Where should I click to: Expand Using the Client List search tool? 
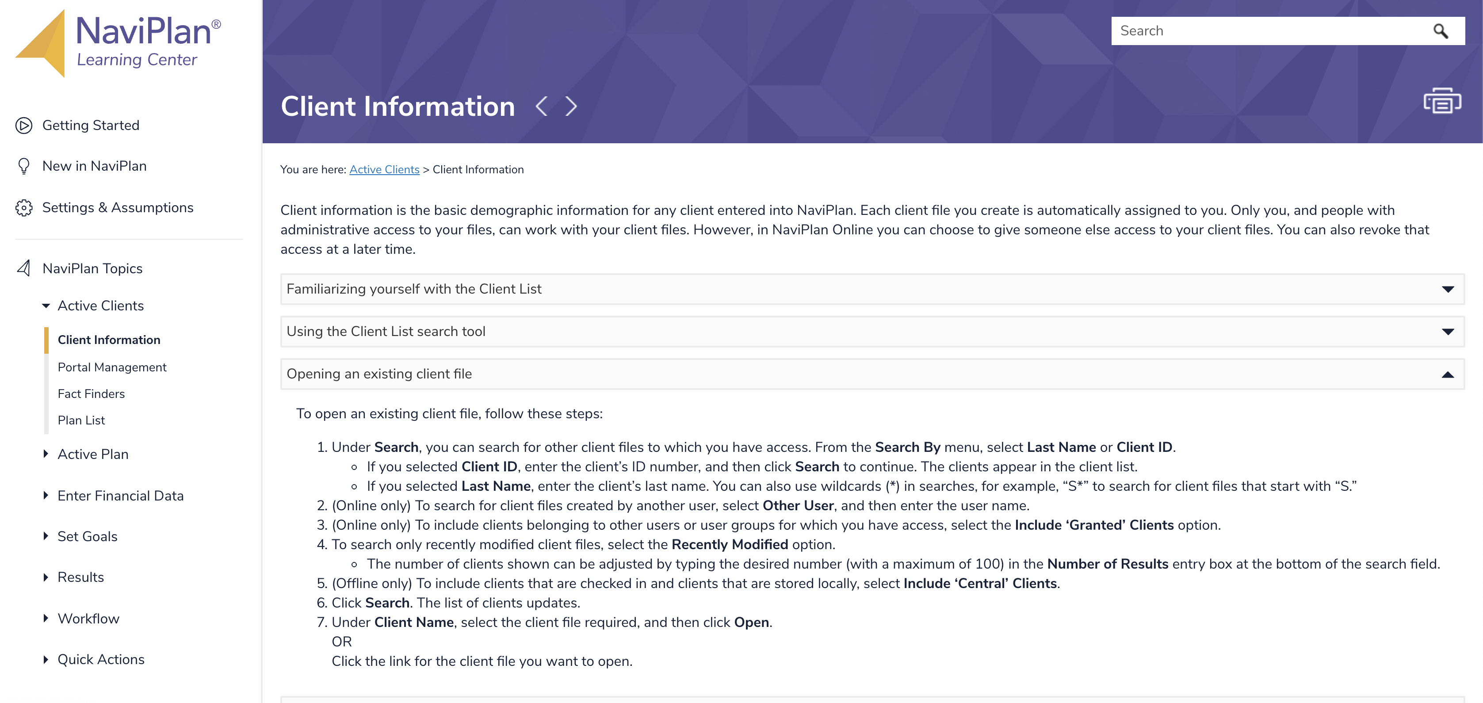click(x=872, y=332)
